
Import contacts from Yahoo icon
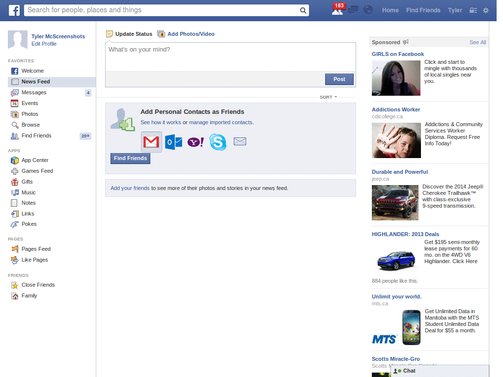coord(196,142)
